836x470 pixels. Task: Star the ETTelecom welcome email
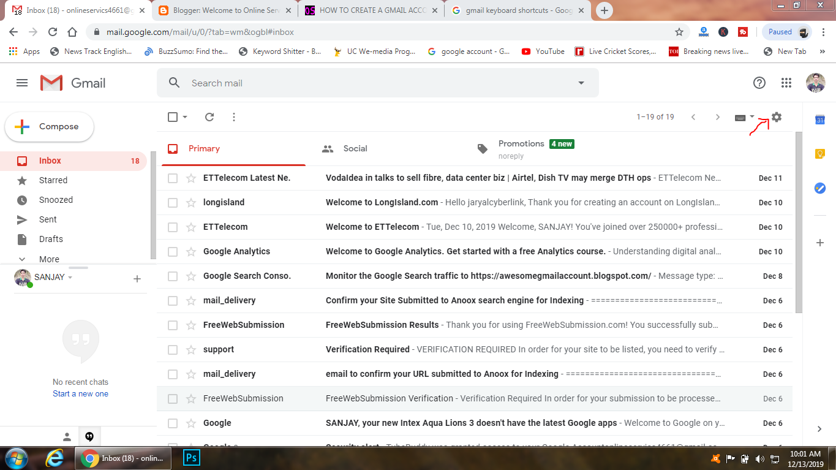[189, 227]
